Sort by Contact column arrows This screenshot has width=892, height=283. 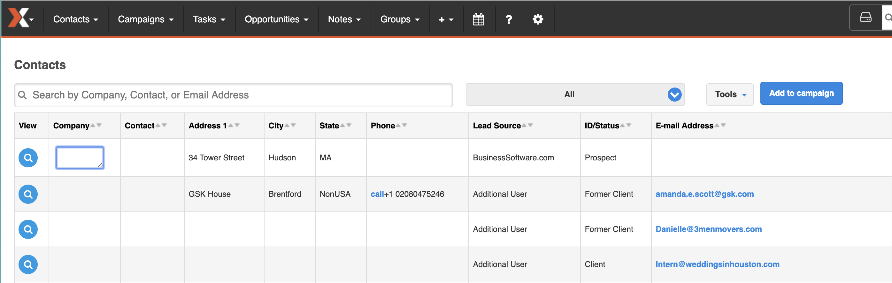coord(161,126)
